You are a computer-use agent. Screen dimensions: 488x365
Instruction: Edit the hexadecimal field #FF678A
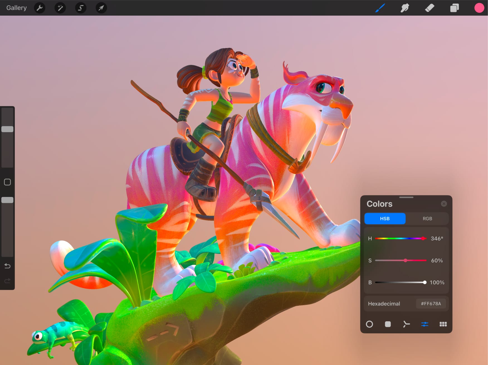(431, 304)
